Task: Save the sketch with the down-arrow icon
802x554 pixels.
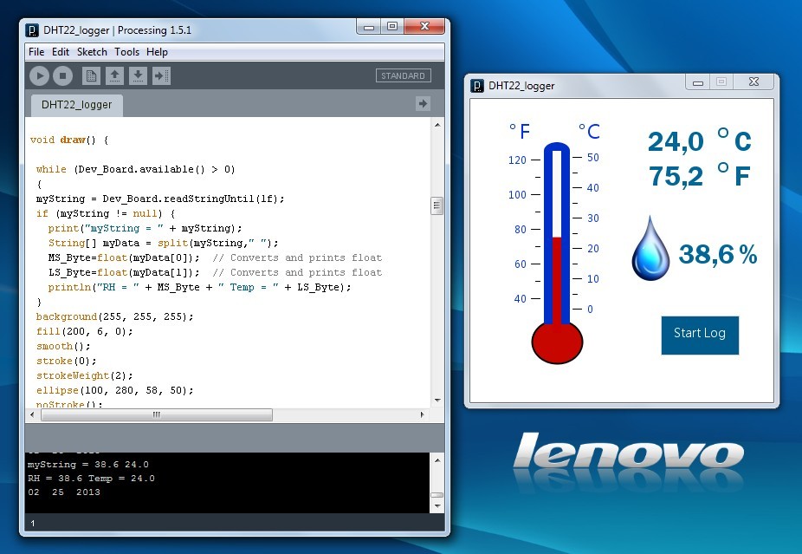Action: click(x=138, y=75)
